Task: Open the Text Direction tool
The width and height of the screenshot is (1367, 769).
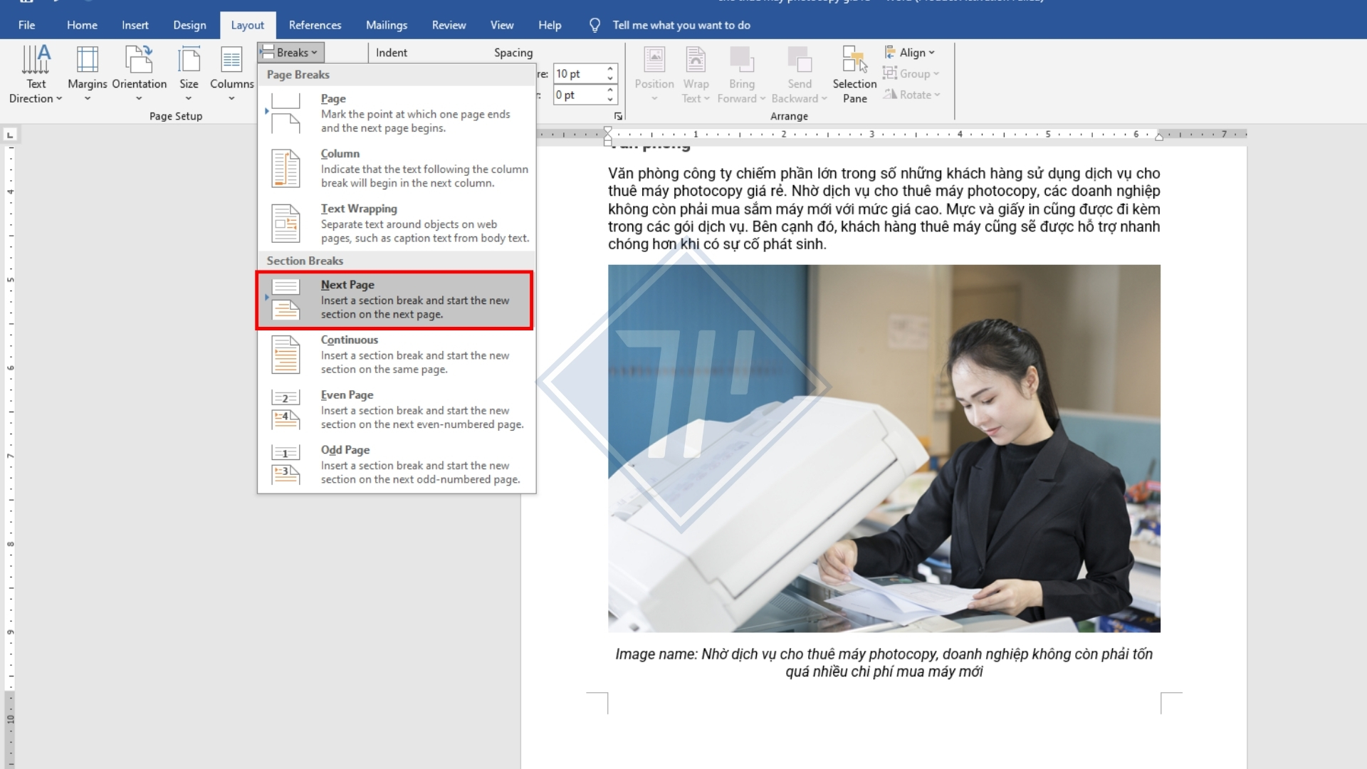Action: [36, 74]
